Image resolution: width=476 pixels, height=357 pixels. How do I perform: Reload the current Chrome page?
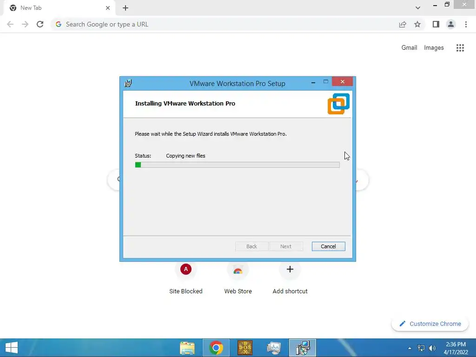pyautogui.click(x=40, y=24)
